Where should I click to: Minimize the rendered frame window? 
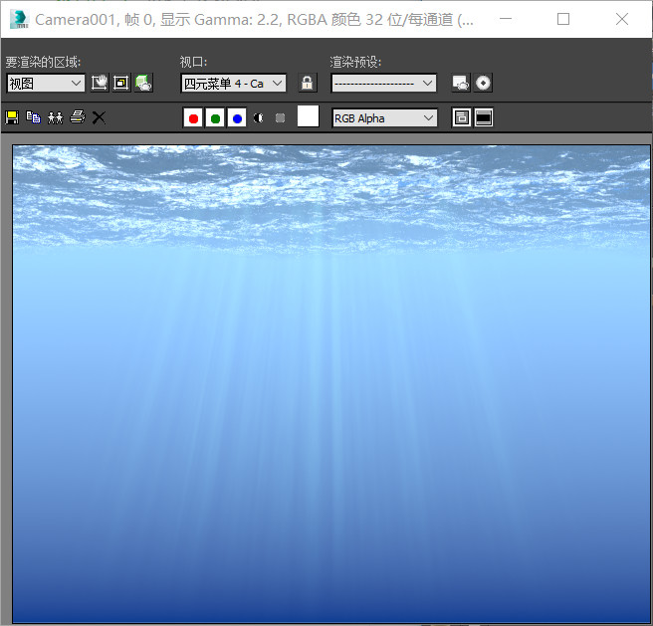pyautogui.click(x=506, y=19)
